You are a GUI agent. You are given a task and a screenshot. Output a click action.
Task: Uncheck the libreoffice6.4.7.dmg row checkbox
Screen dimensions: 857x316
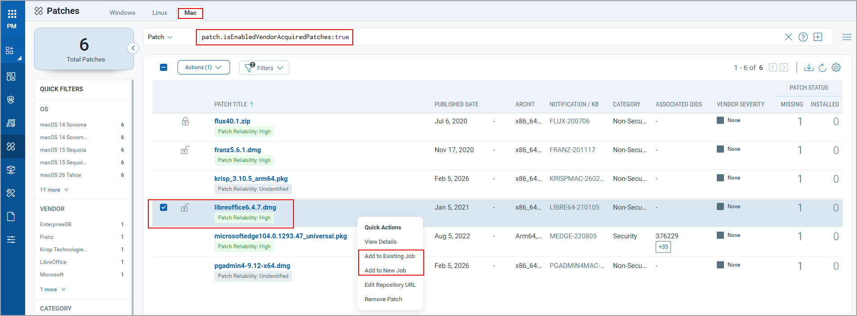164,207
